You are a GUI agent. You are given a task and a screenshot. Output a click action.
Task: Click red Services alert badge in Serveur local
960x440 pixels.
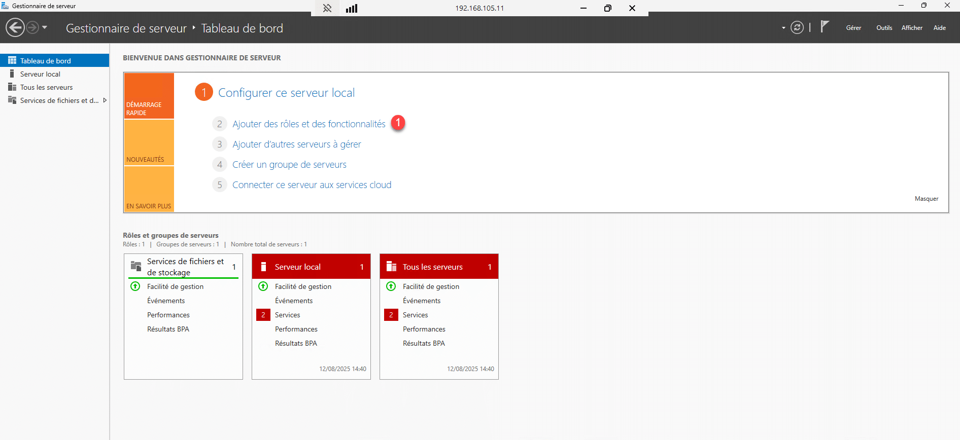pyautogui.click(x=263, y=315)
